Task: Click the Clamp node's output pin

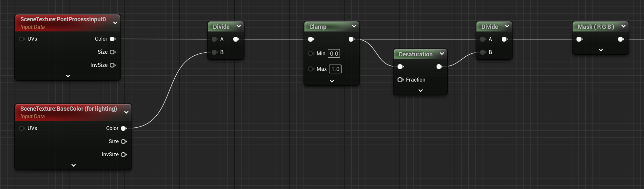Action: coord(351,39)
